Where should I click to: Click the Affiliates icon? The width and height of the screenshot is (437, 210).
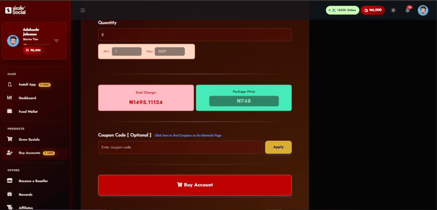click(10, 207)
